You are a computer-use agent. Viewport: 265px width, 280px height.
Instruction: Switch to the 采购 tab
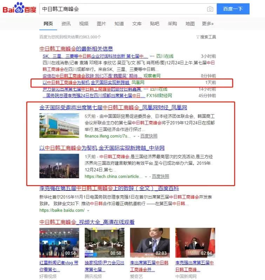pyautogui.click(x=172, y=24)
